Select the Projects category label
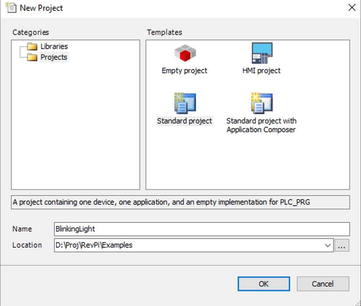Screen dimensions: 361x306 point(54,57)
